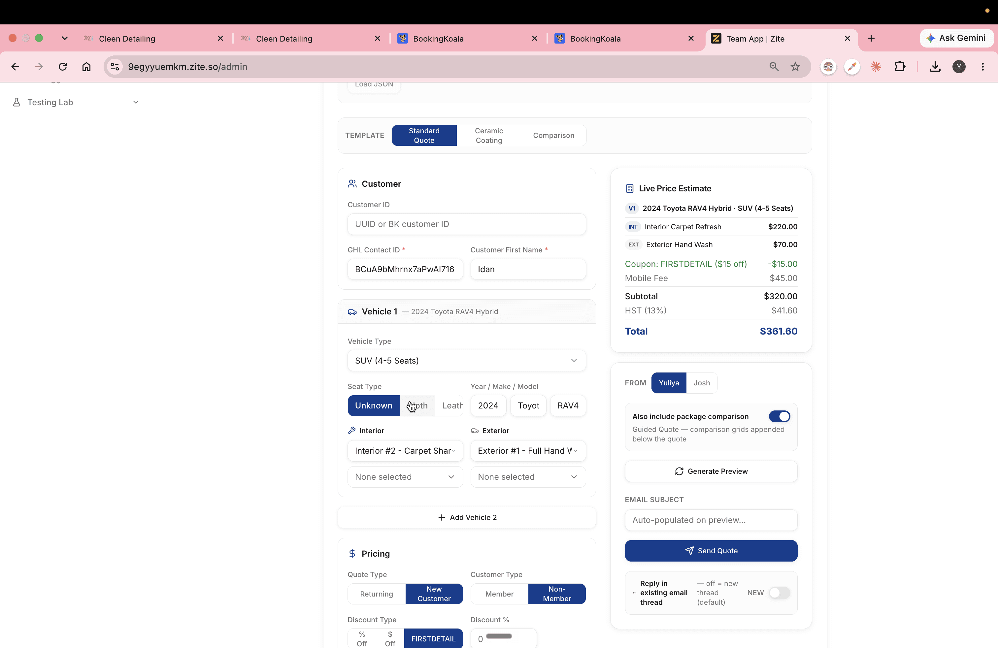Click the Testing Lab flask icon
This screenshot has width=998, height=648.
(17, 102)
